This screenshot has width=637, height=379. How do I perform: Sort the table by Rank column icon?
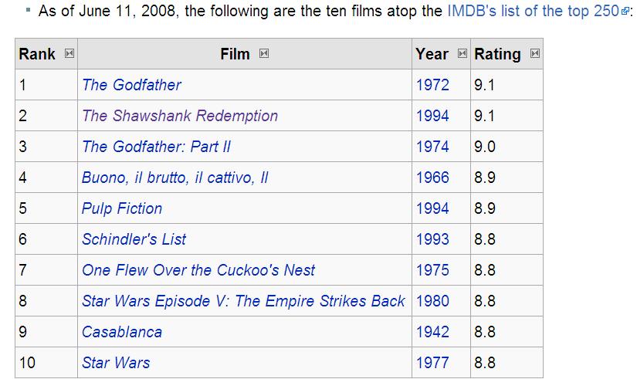(69, 53)
